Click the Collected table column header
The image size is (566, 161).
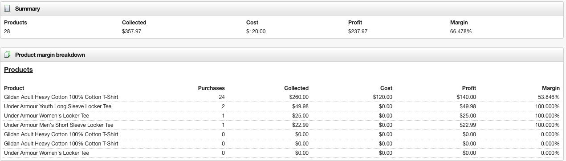coord(296,88)
